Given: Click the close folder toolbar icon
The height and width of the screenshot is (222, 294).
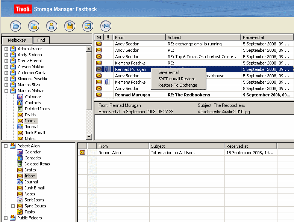Looking at the screenshot, I should tap(34, 26).
